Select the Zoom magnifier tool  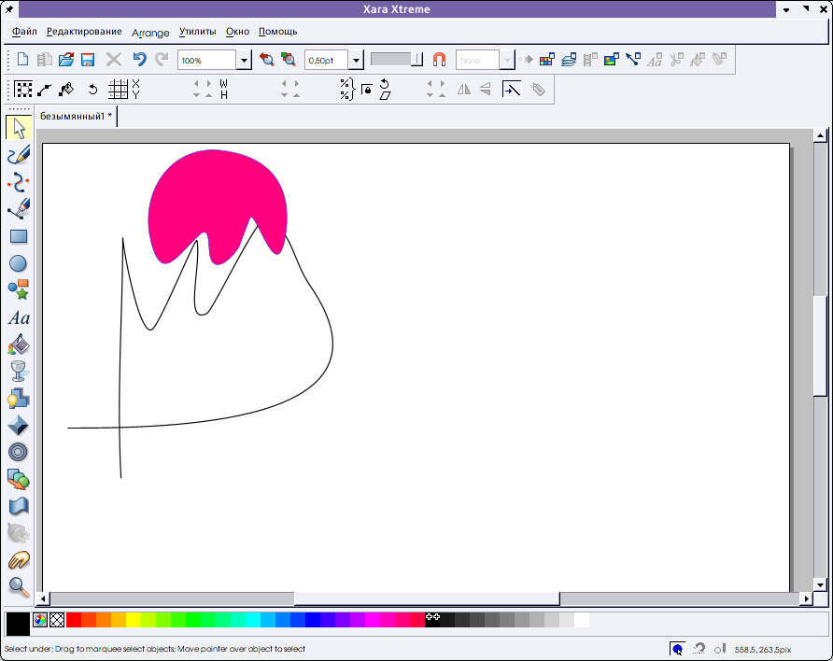(x=18, y=587)
